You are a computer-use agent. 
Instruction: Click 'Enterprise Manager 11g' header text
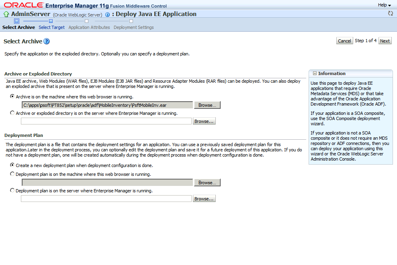pos(77,6)
